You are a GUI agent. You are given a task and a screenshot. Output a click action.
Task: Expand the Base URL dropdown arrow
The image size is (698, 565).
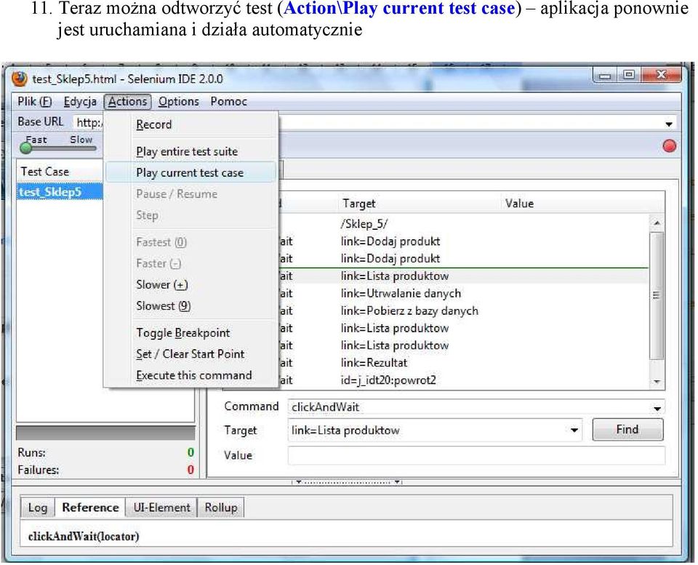coord(669,124)
